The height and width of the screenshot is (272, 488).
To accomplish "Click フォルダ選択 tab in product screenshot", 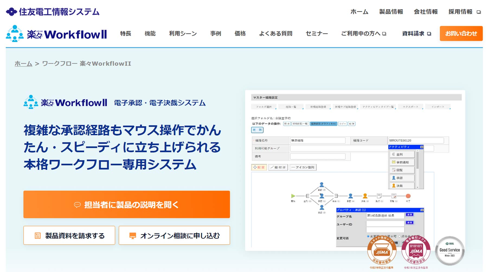I will (x=264, y=107).
